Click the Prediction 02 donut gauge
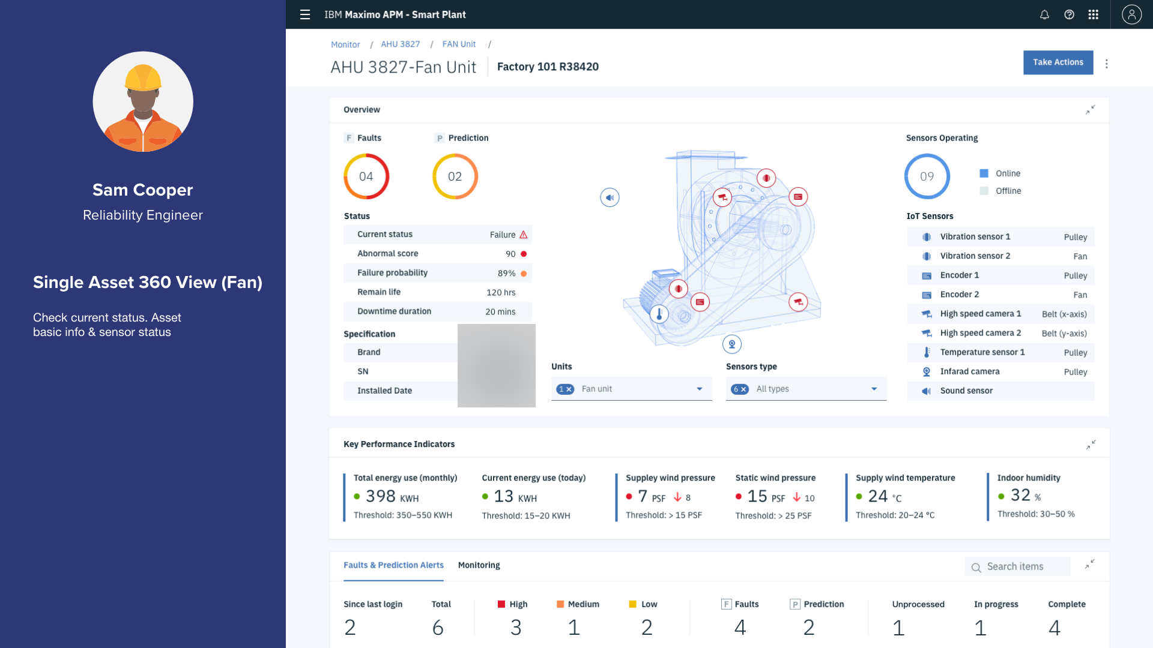Viewport: 1153px width, 648px height. (x=455, y=176)
